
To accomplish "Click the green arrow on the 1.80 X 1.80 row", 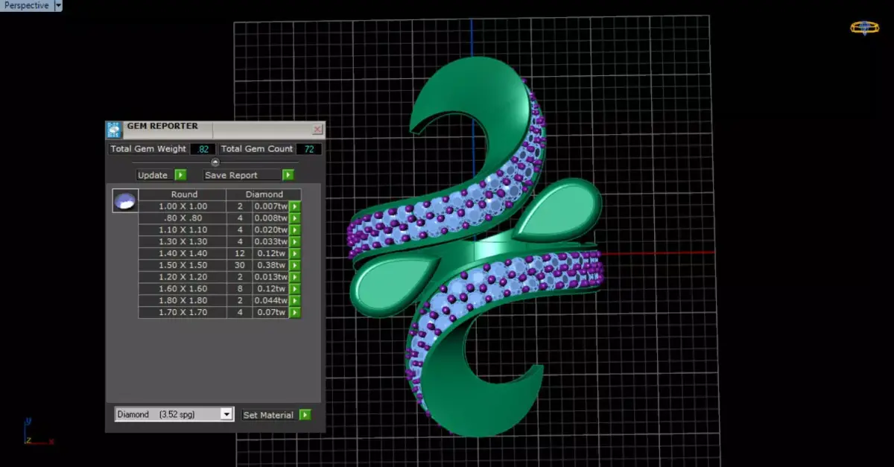I will [295, 301].
